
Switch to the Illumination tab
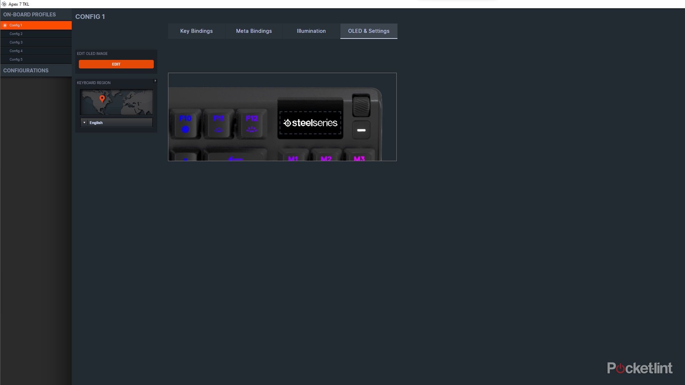pyautogui.click(x=311, y=31)
